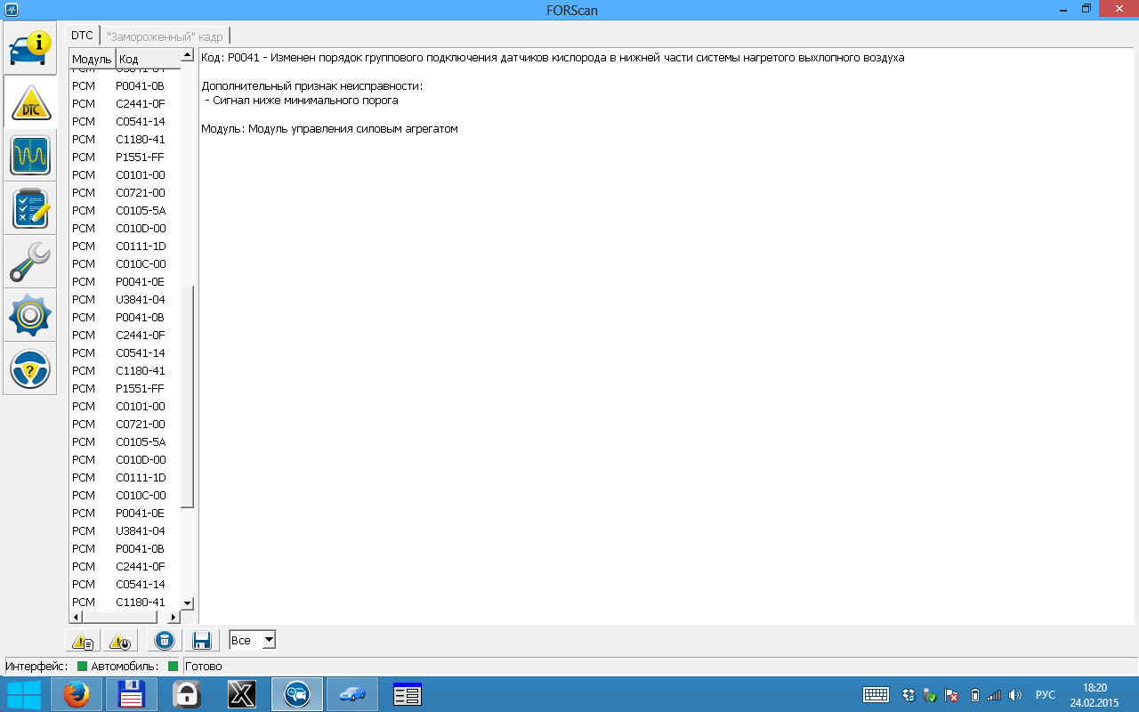Click the volume speaker tray icon
Screen dimensions: 1139x712
click(x=1015, y=695)
